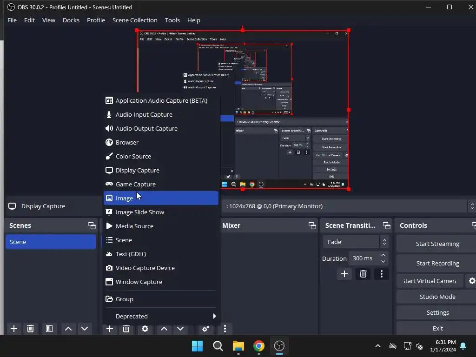The height and width of the screenshot is (357, 476).
Task: Open Windows Start menu
Action: [197, 346]
